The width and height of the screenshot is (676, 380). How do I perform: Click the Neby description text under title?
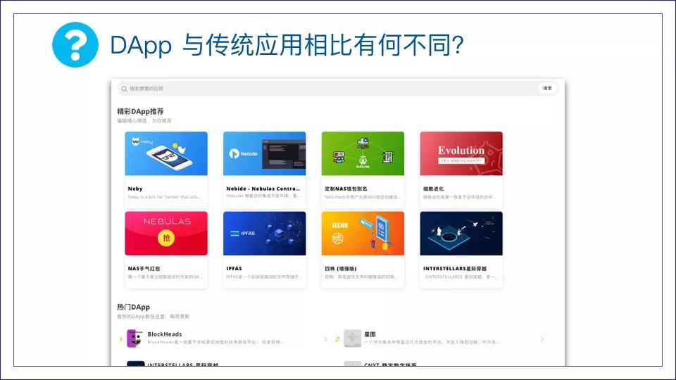164,197
